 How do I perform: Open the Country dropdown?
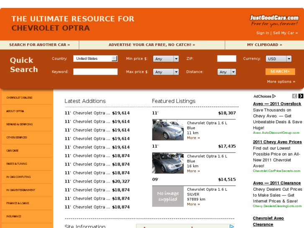95,59
